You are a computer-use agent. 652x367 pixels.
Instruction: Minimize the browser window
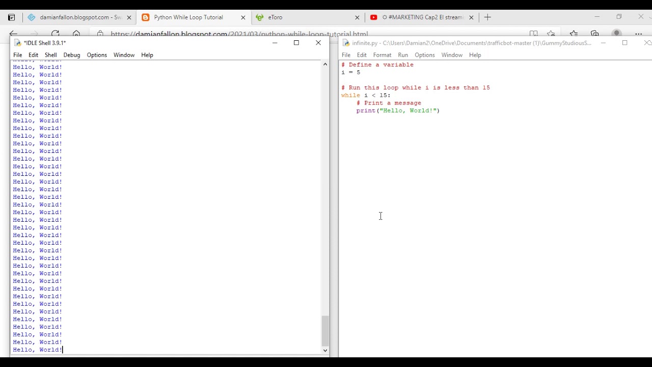click(x=597, y=17)
